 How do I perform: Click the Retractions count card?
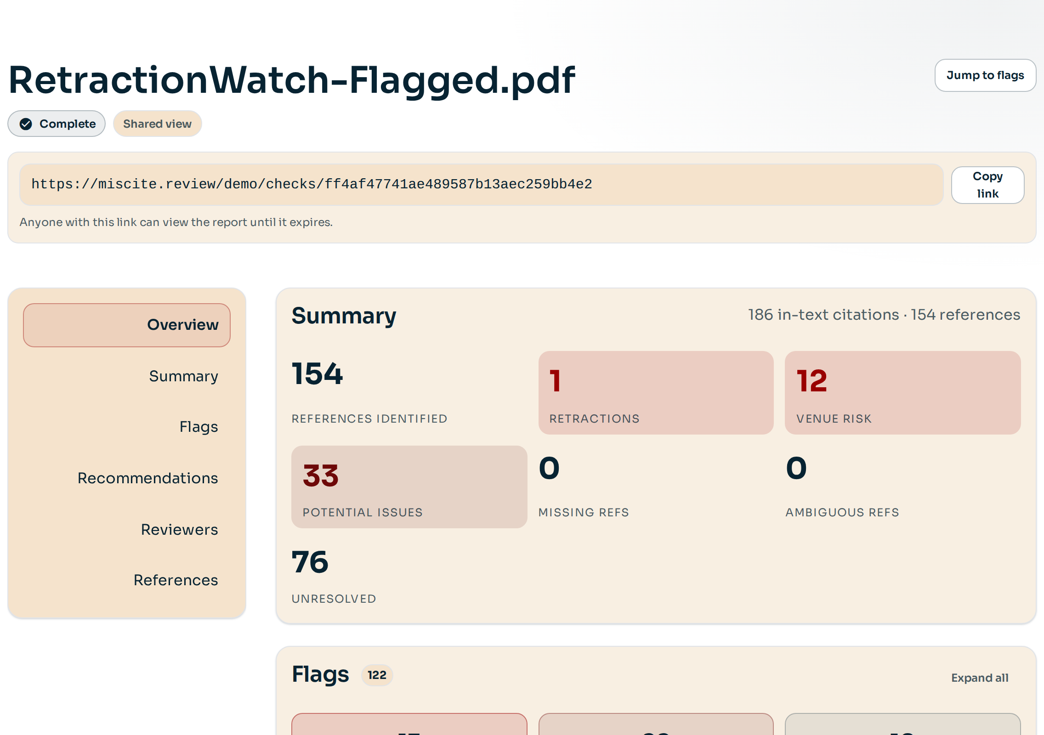[x=656, y=393]
